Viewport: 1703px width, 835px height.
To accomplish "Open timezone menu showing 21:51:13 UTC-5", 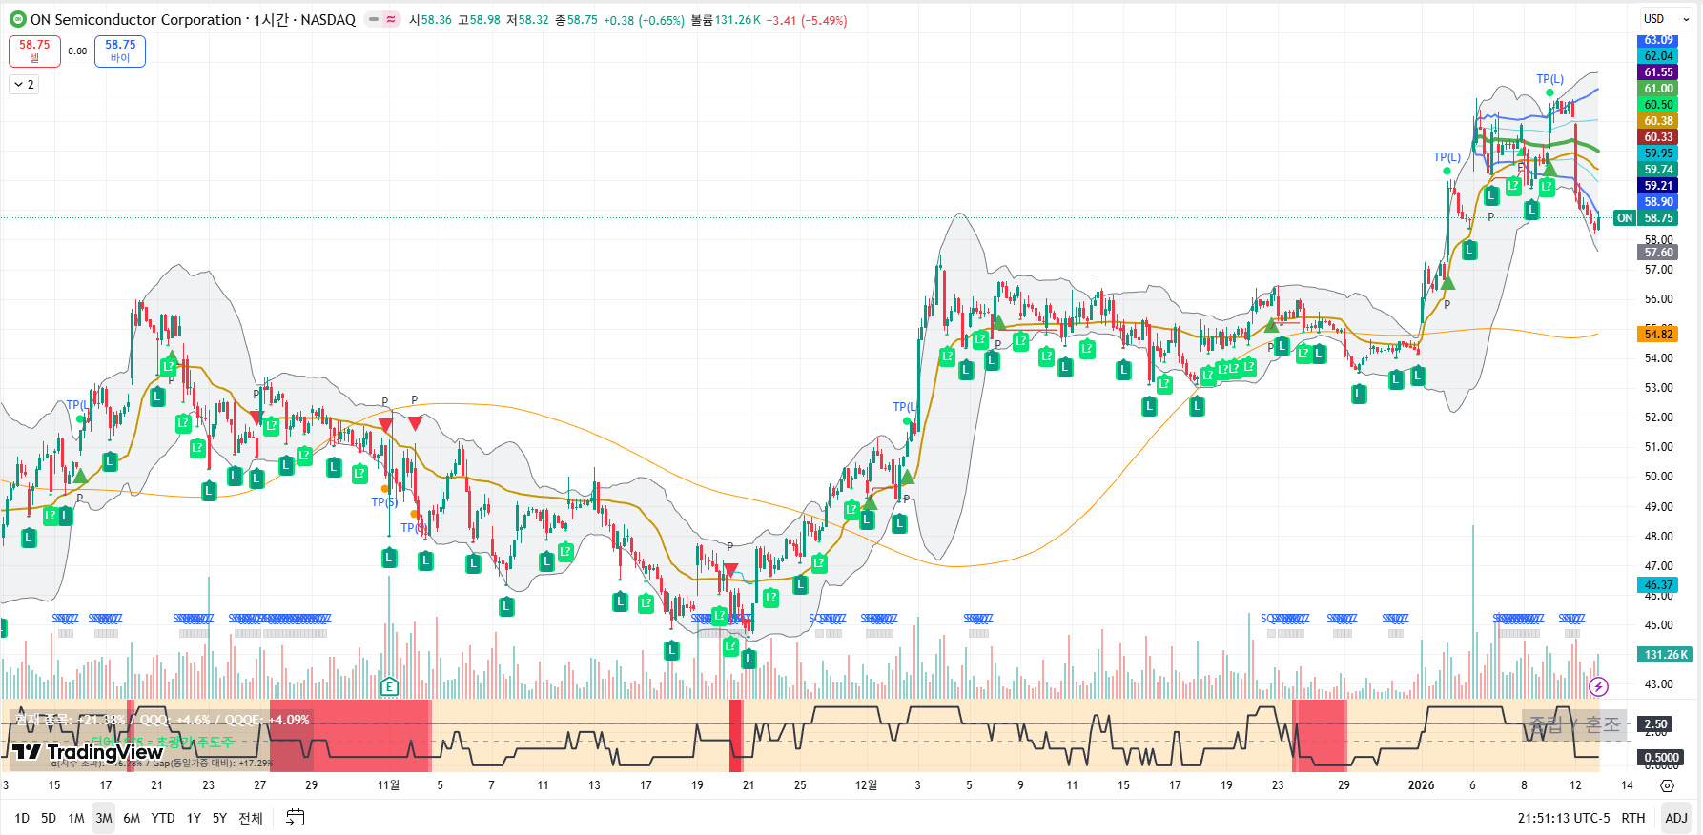I will click(1564, 818).
